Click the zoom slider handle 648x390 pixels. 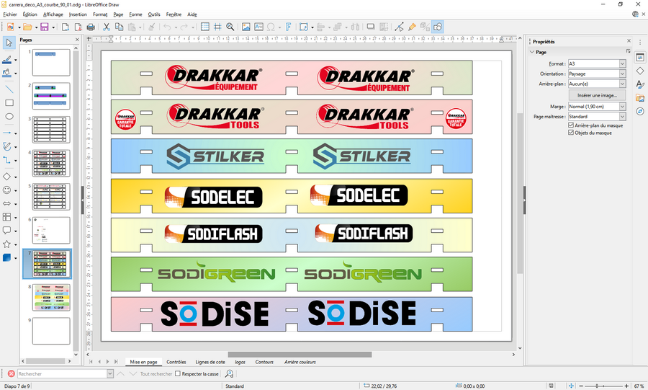597,386
